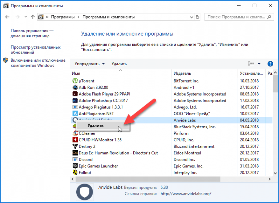Open the view options dropdown arrow
The width and height of the screenshot is (279, 203).
pos(259,64)
